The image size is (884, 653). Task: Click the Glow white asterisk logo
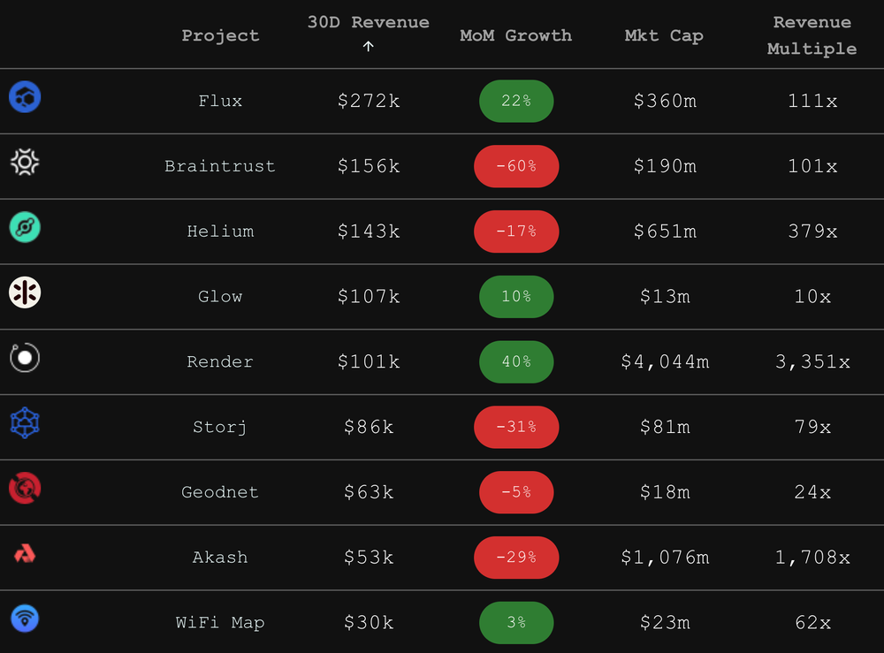coord(25,293)
